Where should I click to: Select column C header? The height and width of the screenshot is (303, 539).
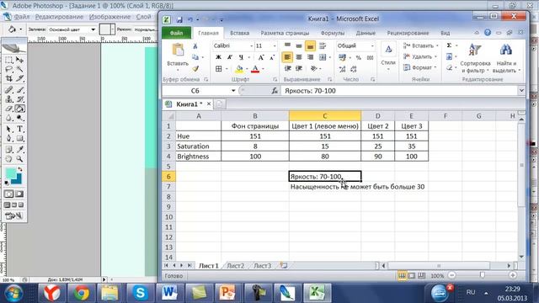(325, 116)
